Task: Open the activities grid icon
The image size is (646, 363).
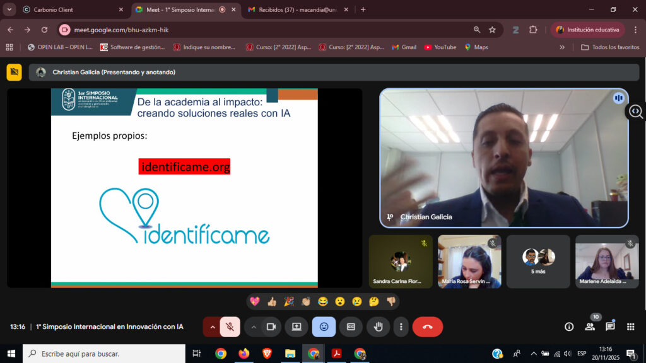Action: tap(630, 326)
